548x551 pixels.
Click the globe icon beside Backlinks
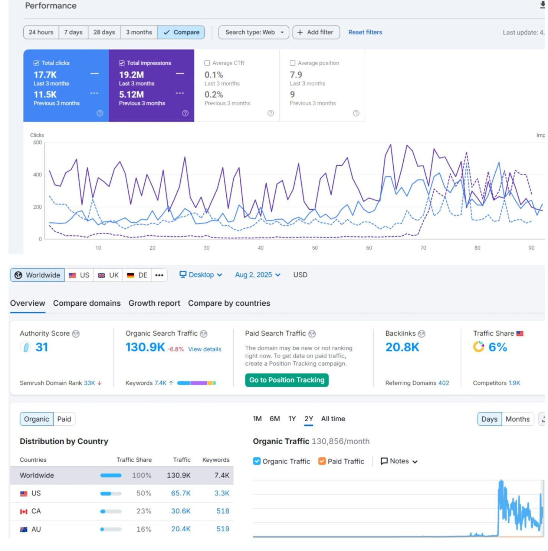(421, 334)
